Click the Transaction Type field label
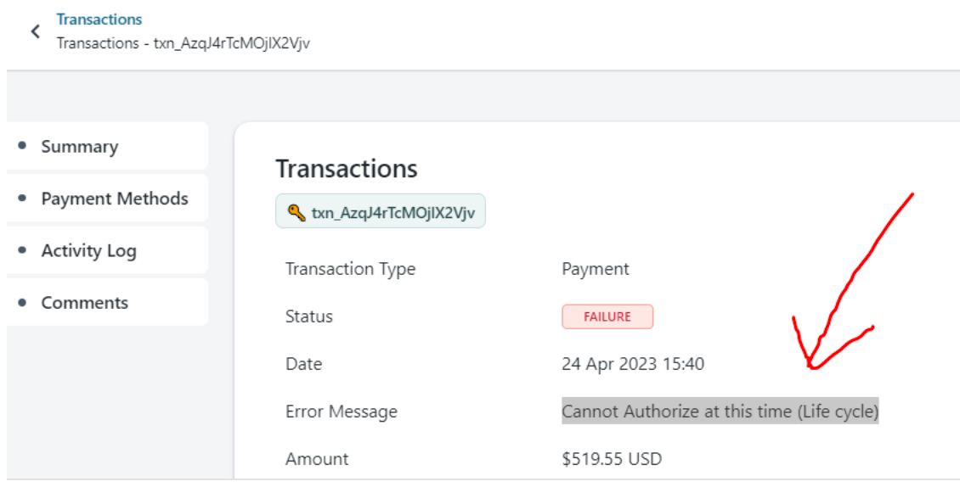This screenshot has height=487, width=960. 350,269
